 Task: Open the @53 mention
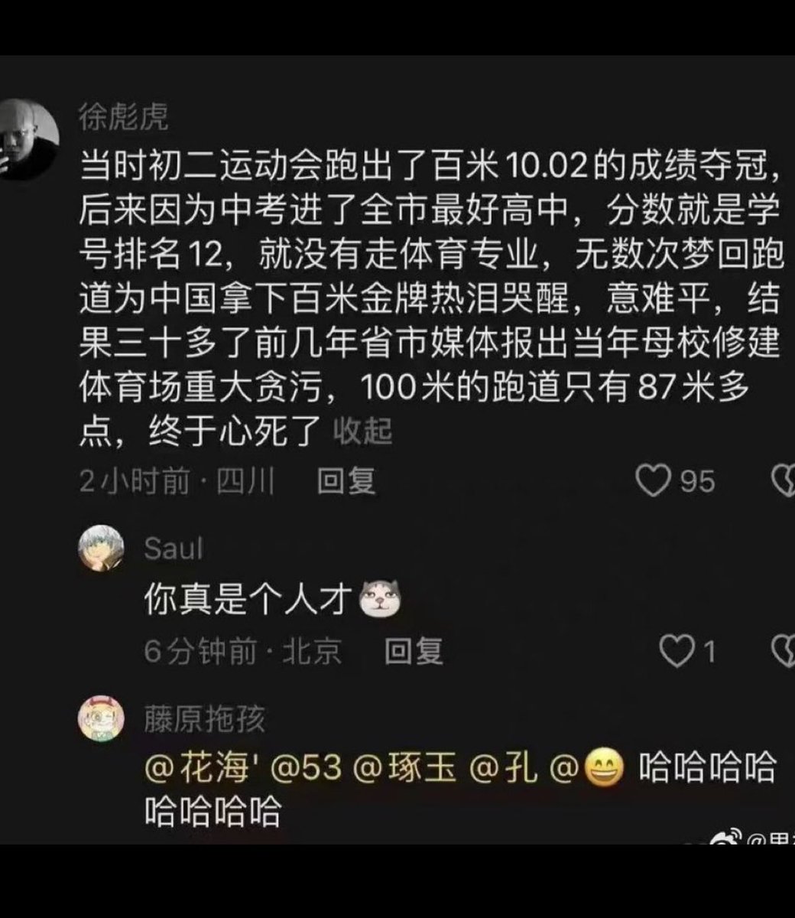306,768
